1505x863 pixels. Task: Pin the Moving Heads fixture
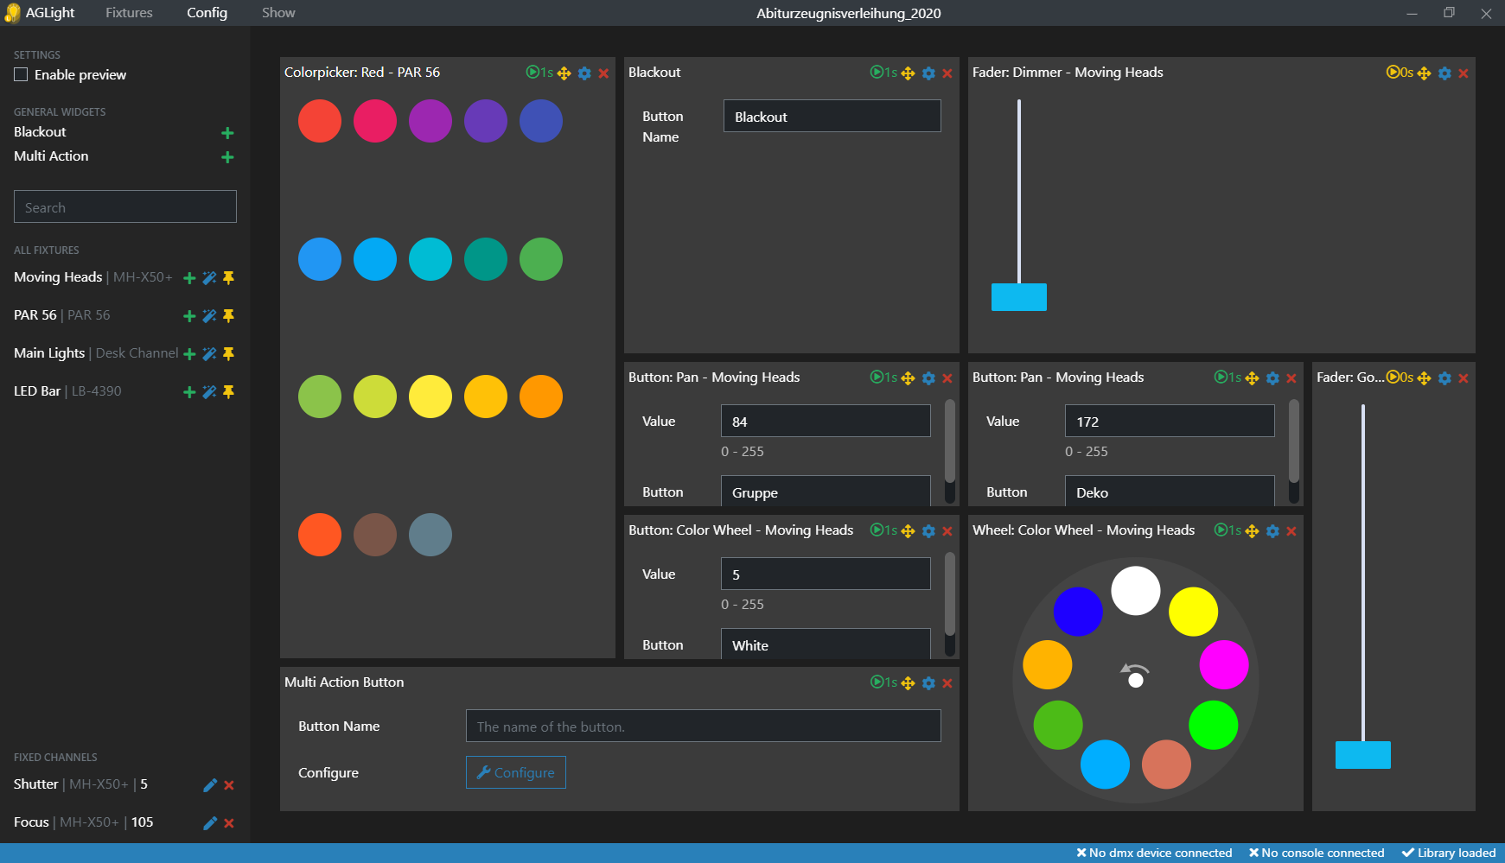tap(228, 278)
